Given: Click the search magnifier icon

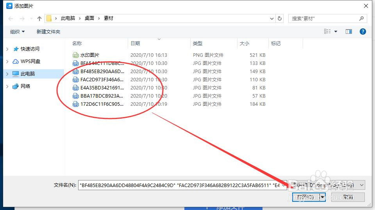Looking at the screenshot, I should (x=361, y=18).
